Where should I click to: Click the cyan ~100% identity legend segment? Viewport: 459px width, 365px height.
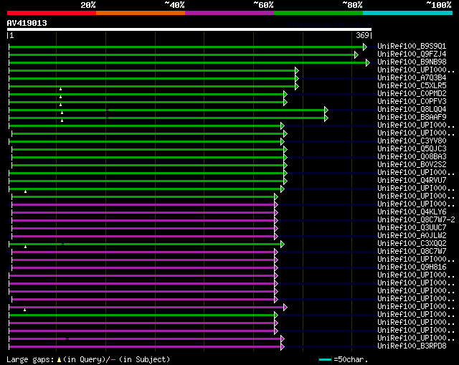click(408, 13)
